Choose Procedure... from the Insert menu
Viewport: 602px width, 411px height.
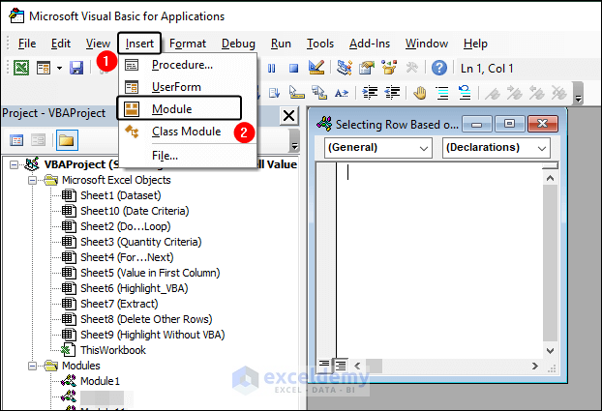(x=188, y=65)
